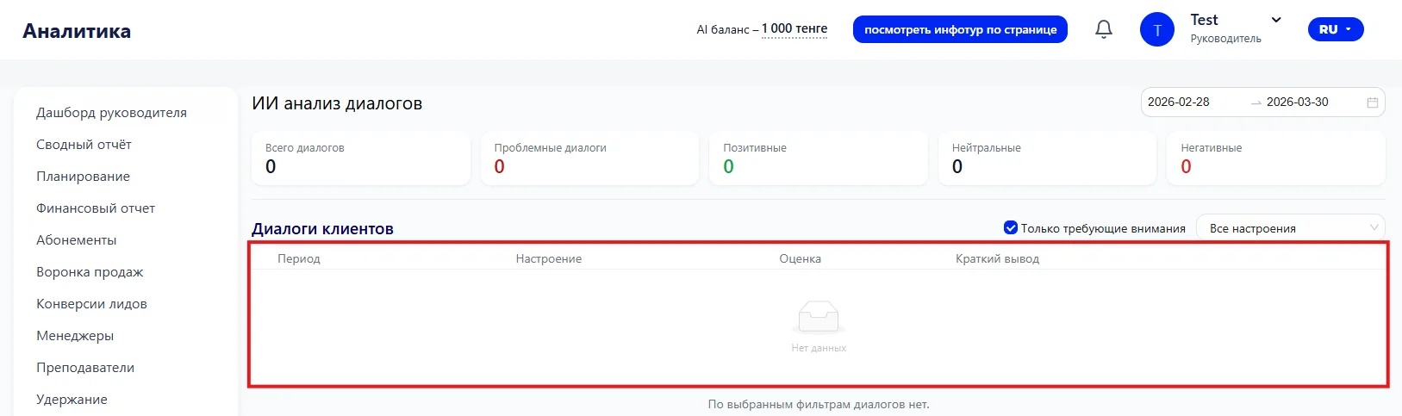Open the notifications bell
1402x416 pixels.
click(x=1103, y=29)
